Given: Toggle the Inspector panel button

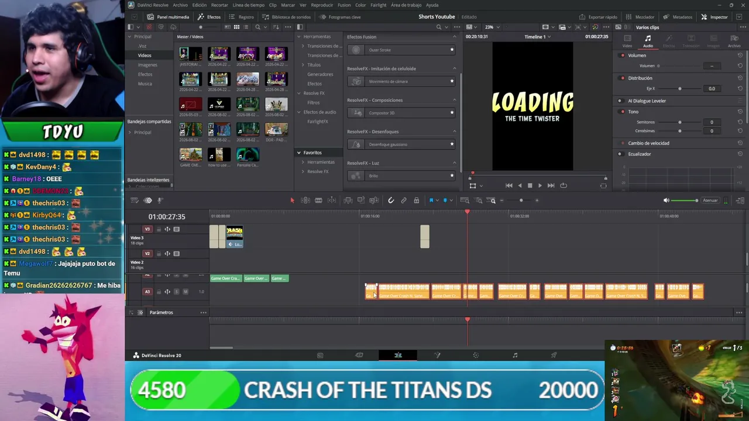Looking at the screenshot, I should 714,17.
